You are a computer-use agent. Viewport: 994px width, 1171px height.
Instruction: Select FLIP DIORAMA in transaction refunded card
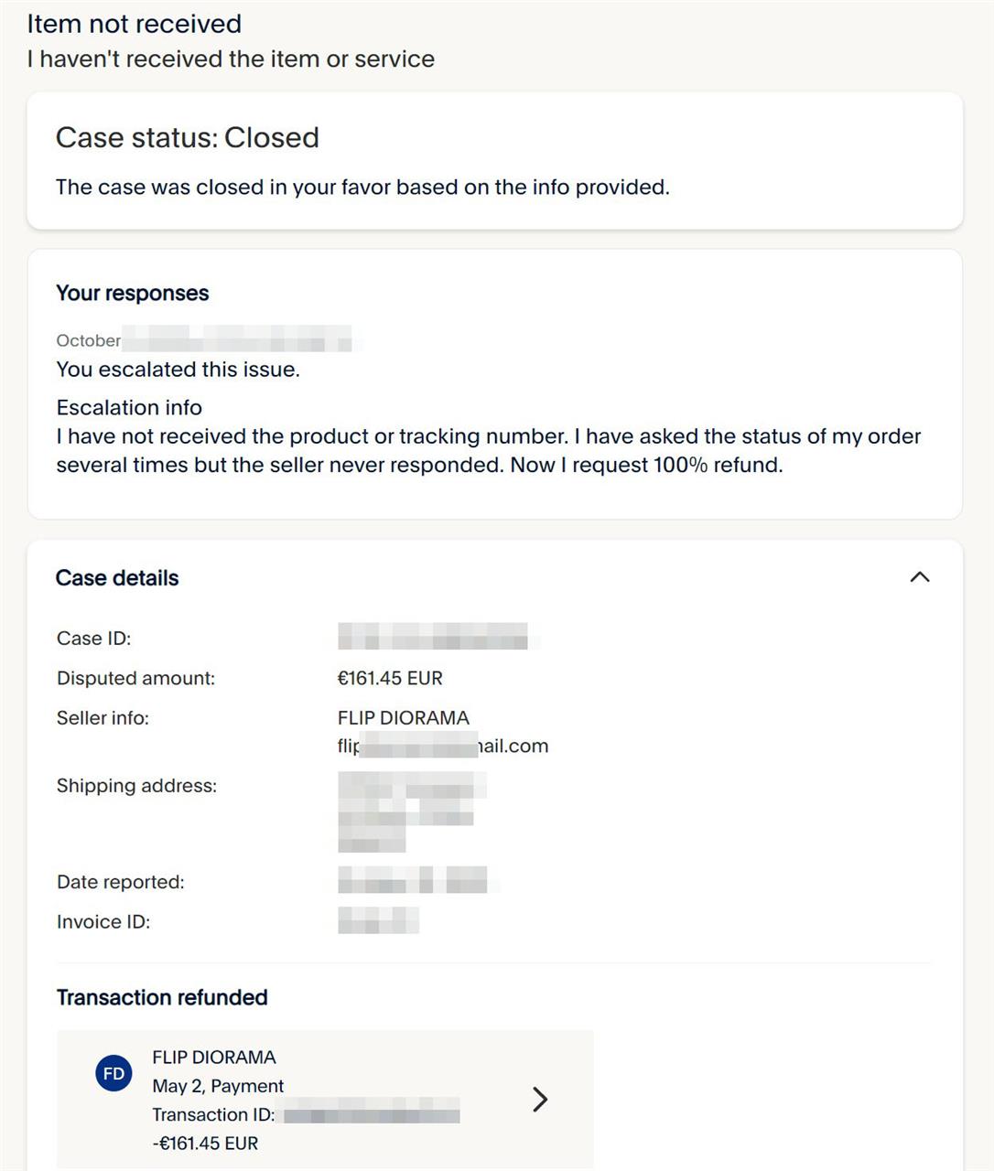coord(214,1057)
